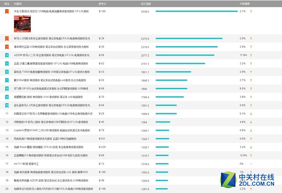Image resolution: width=282 pixels, height=193 pixels.
Task: Open the T-M30 mouse product title
Action: tap(52, 72)
